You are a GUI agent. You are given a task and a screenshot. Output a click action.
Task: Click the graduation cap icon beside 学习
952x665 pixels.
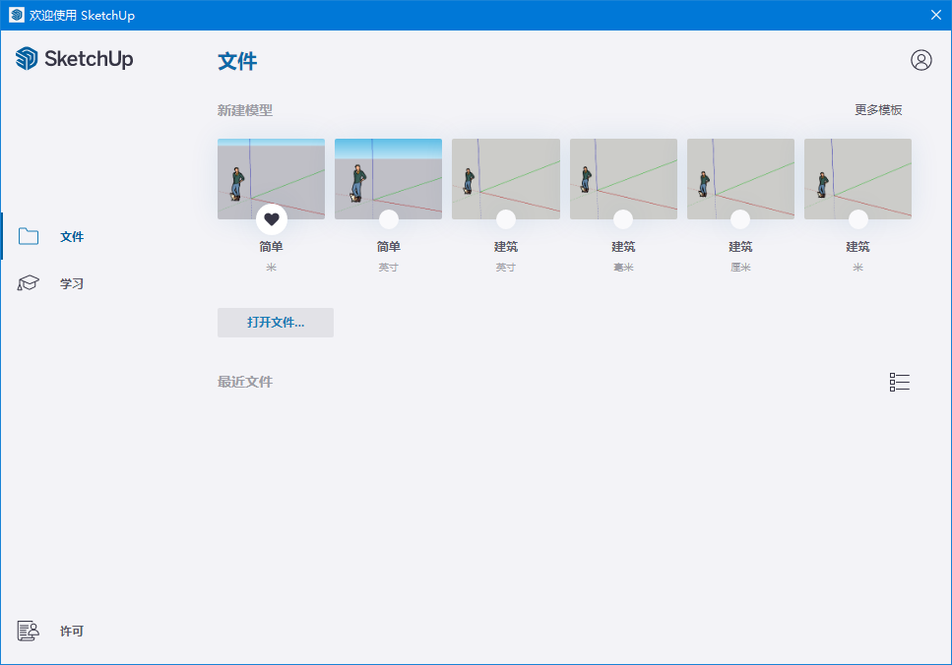point(28,282)
